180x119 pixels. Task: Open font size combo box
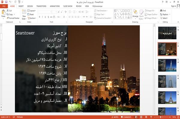pos(54,12)
